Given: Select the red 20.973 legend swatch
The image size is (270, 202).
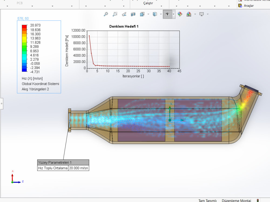Looking at the screenshot, I should (24, 26).
